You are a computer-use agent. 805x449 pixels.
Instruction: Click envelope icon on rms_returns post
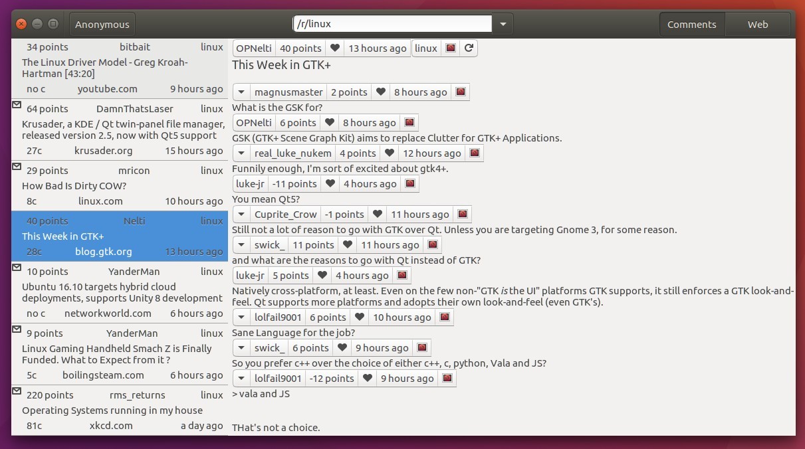coord(17,391)
